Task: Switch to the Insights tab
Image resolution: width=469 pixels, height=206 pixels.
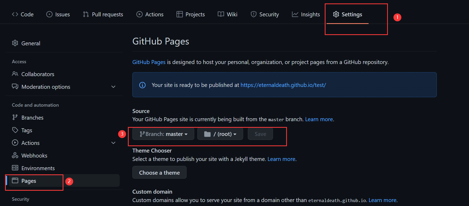Action: pyautogui.click(x=306, y=14)
